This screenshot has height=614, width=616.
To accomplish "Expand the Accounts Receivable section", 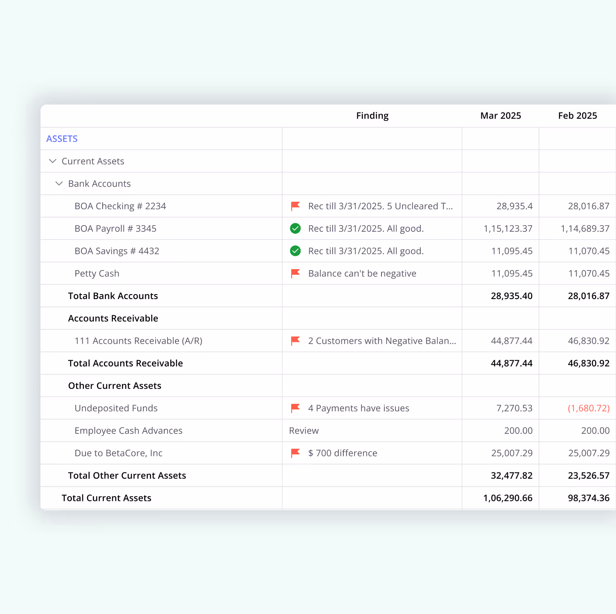I will 113,318.
